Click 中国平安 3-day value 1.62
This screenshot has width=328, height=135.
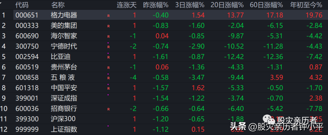click(x=198, y=88)
